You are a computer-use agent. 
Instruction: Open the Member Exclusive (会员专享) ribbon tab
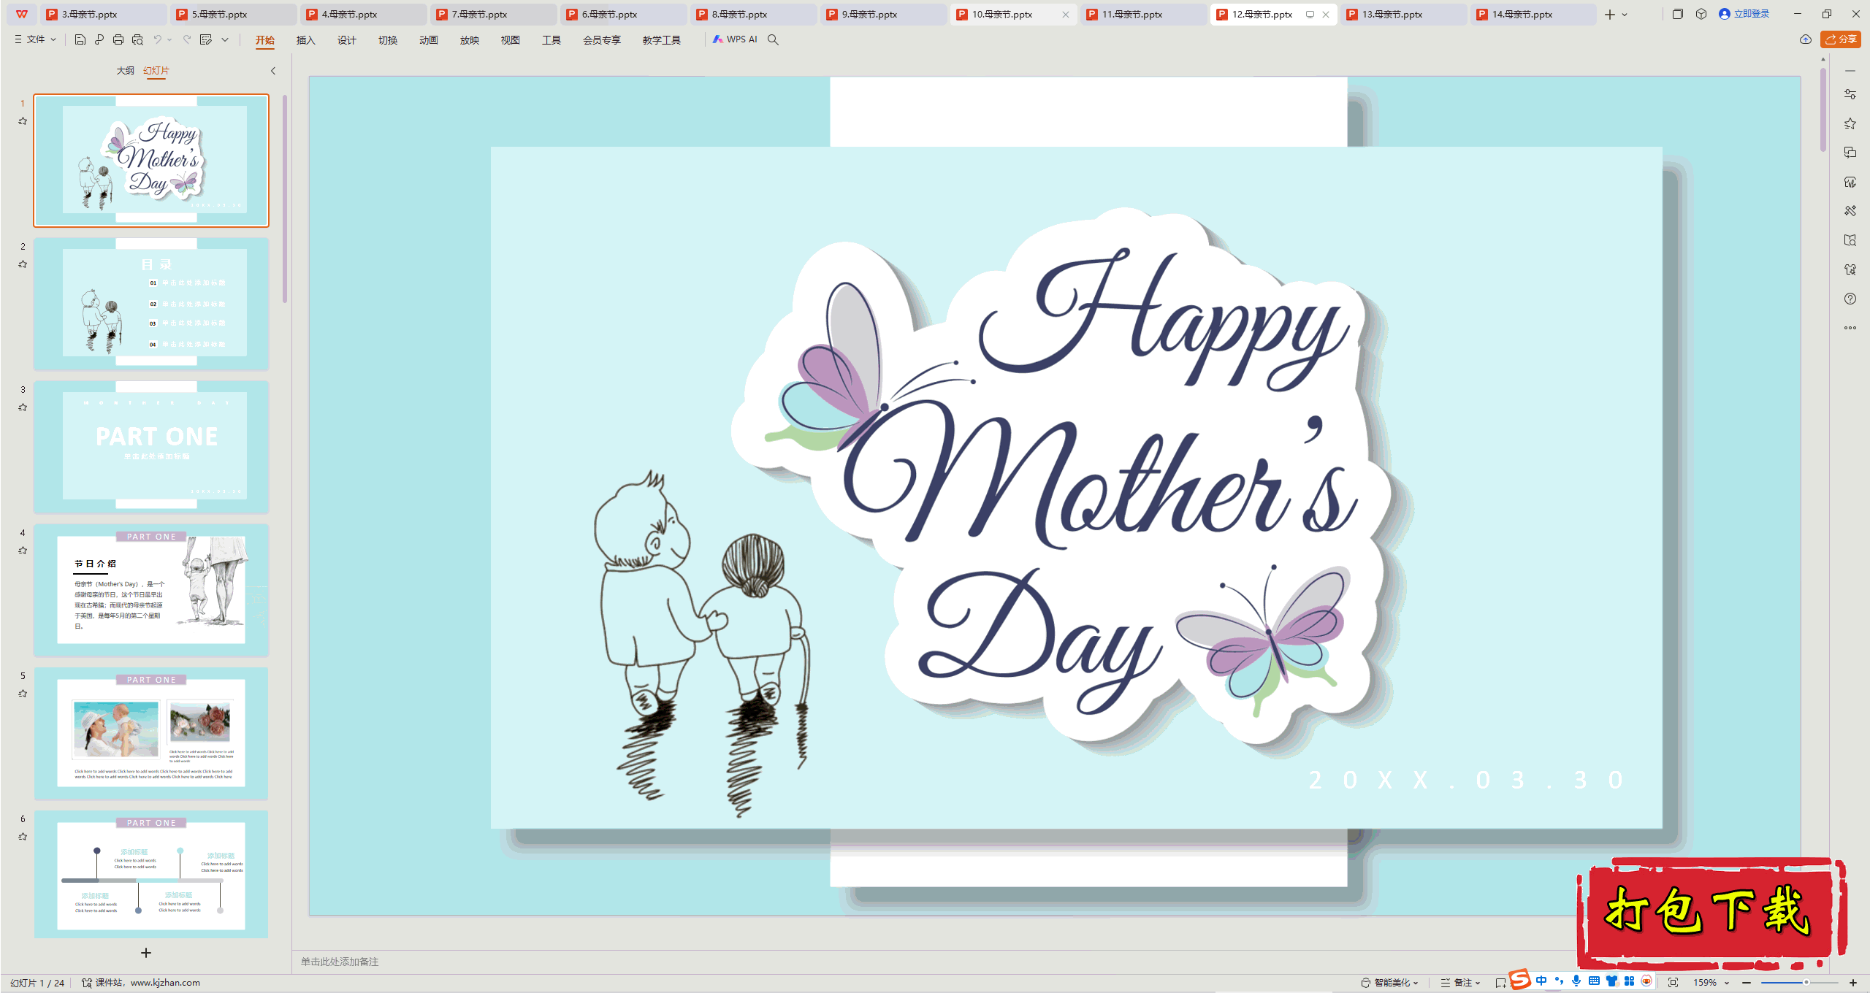click(x=602, y=40)
